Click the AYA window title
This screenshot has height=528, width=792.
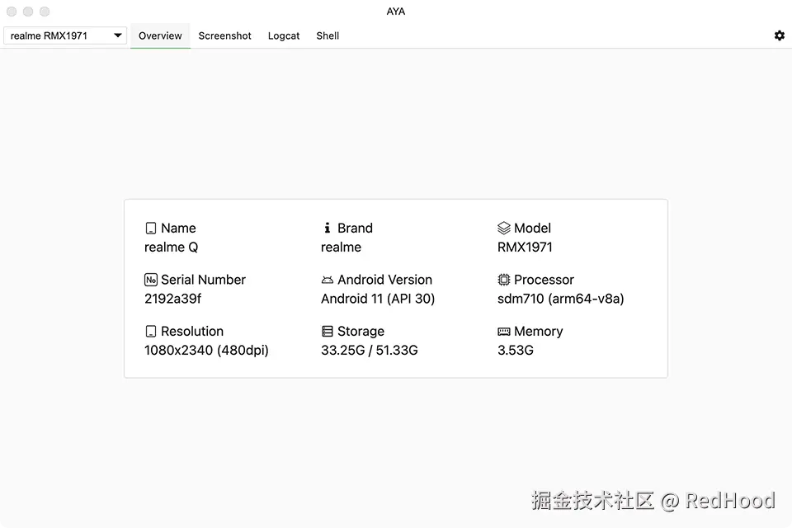click(x=396, y=11)
